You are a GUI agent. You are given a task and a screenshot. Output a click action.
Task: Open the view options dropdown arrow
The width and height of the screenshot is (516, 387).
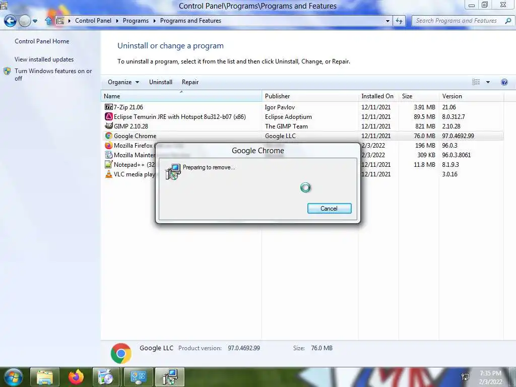click(488, 82)
